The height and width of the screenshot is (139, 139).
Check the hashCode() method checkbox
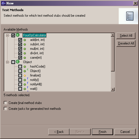click(x=20, y=66)
